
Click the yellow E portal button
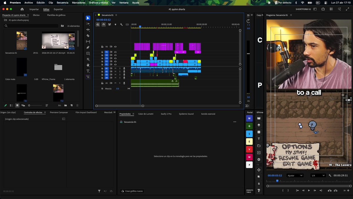[x=249, y=141]
